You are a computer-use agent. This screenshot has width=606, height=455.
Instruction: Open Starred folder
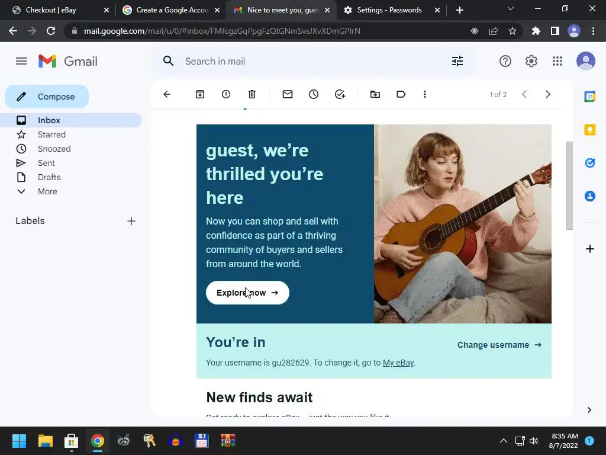pyautogui.click(x=71, y=134)
